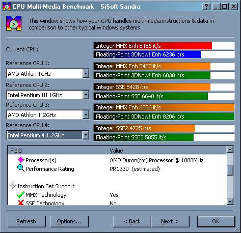Select the Intel Pentium III 1GHz combo box

[48, 95]
